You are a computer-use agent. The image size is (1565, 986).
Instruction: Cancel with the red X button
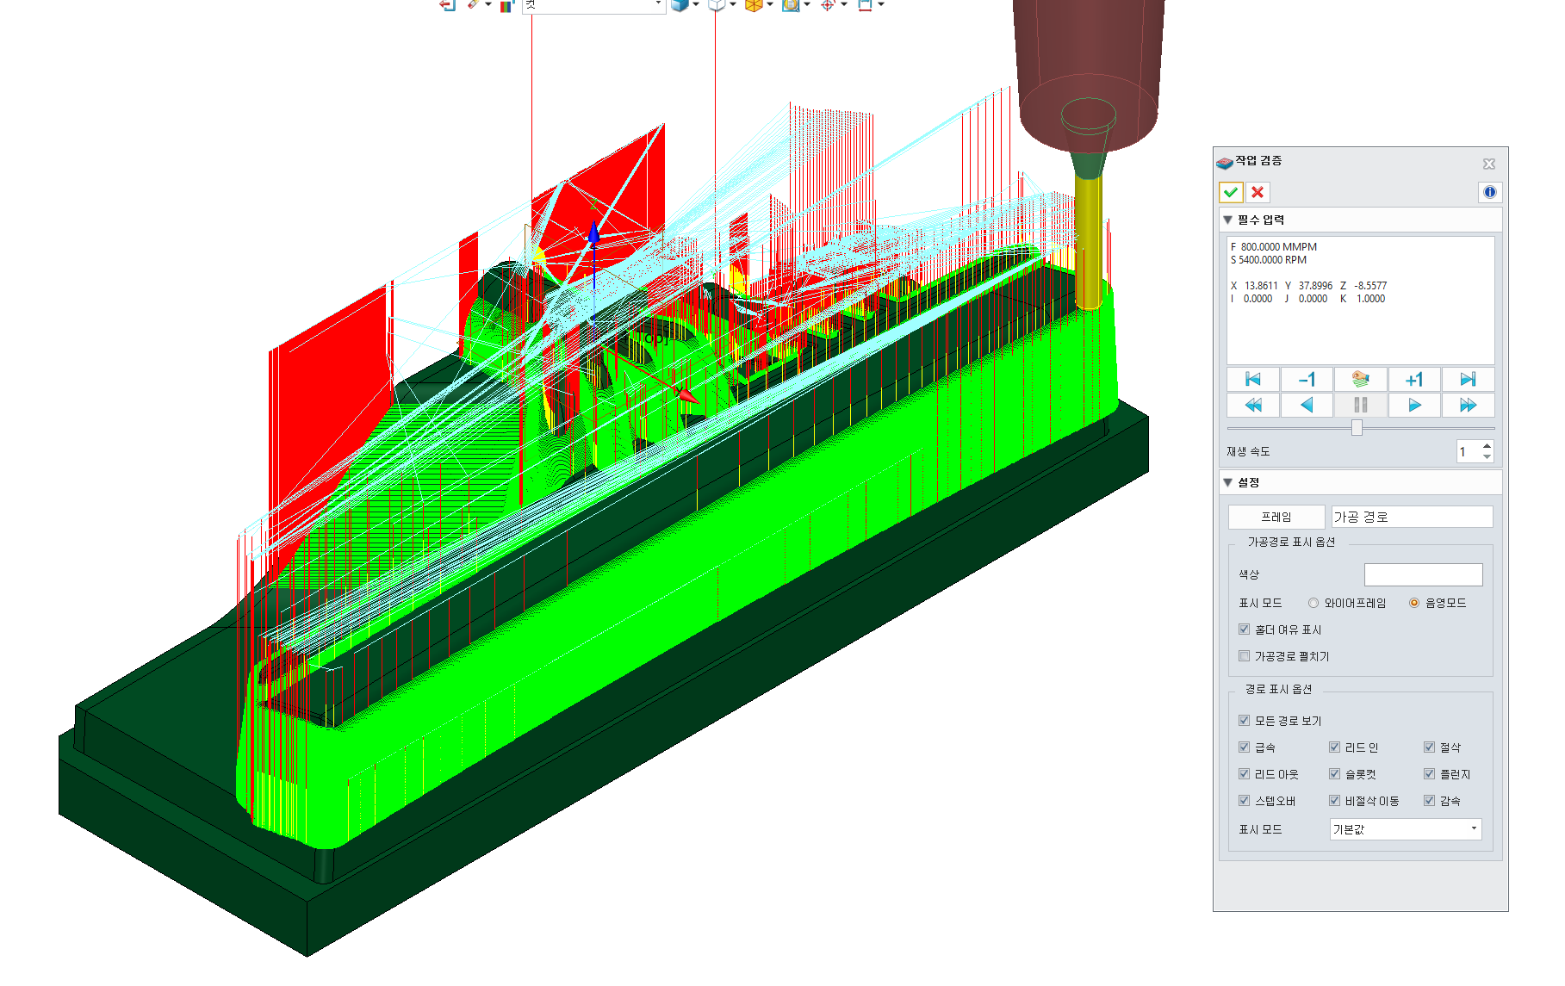[x=1258, y=192]
